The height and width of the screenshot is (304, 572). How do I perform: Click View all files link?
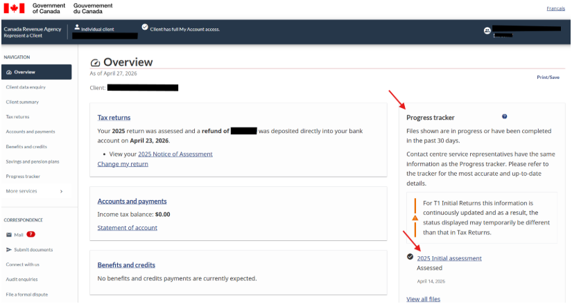423,299
